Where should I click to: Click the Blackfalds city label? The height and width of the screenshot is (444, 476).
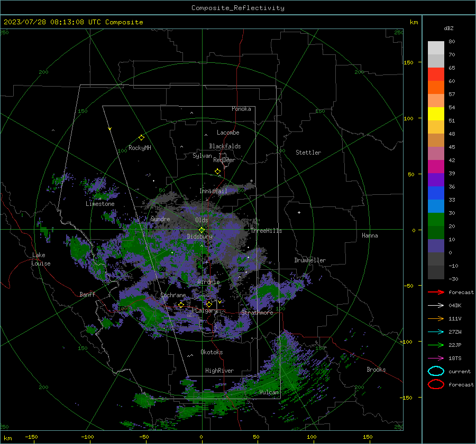[x=225, y=146]
